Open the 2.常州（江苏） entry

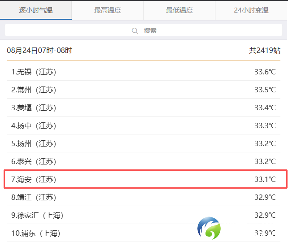point(34,90)
